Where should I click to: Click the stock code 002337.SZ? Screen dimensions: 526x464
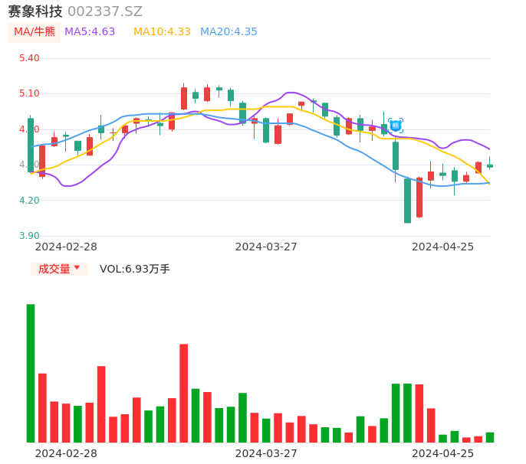(x=105, y=11)
